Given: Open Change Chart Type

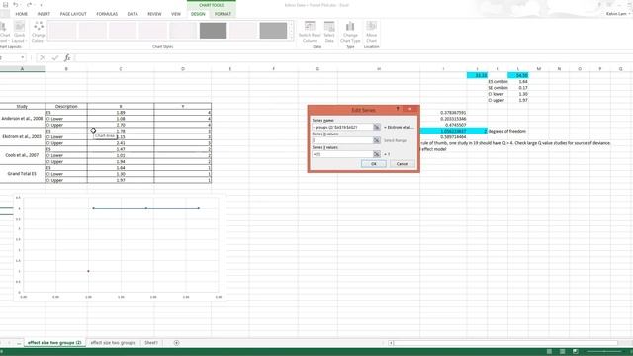Looking at the screenshot, I should (350, 32).
